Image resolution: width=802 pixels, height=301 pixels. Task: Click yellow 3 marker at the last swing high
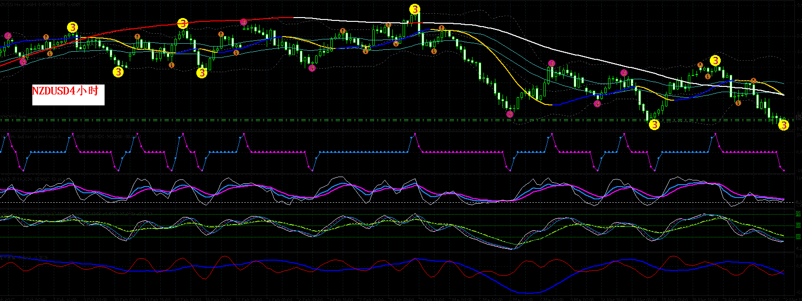tap(715, 61)
